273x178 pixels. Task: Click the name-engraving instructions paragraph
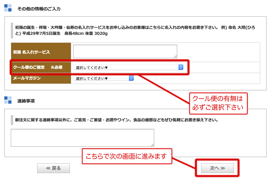[135, 30]
